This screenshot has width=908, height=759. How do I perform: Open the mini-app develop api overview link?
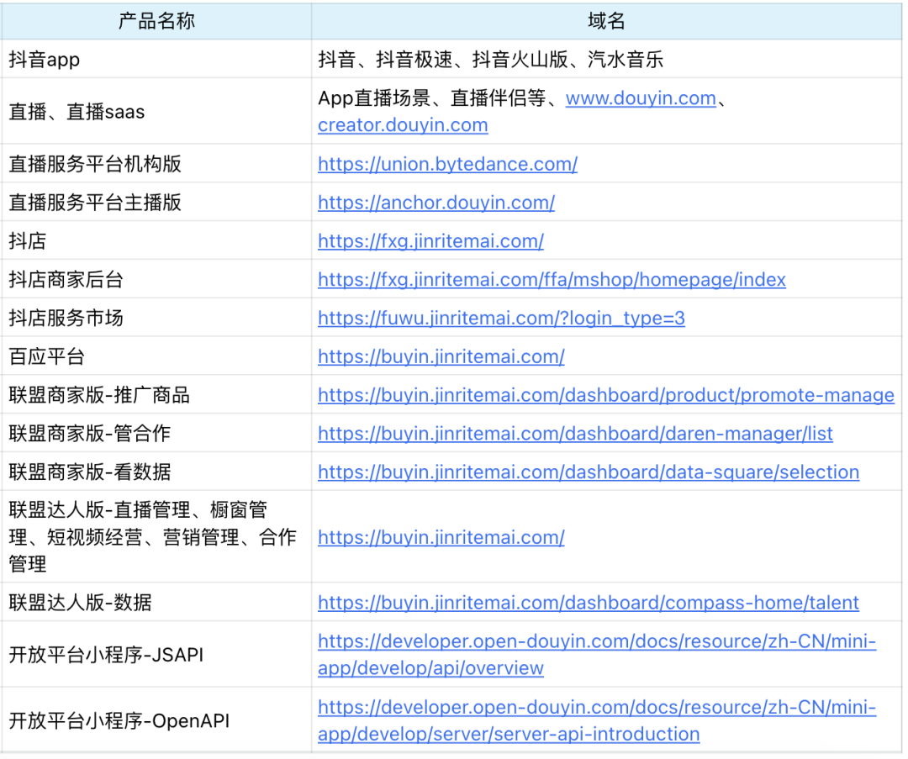pyautogui.click(x=597, y=655)
